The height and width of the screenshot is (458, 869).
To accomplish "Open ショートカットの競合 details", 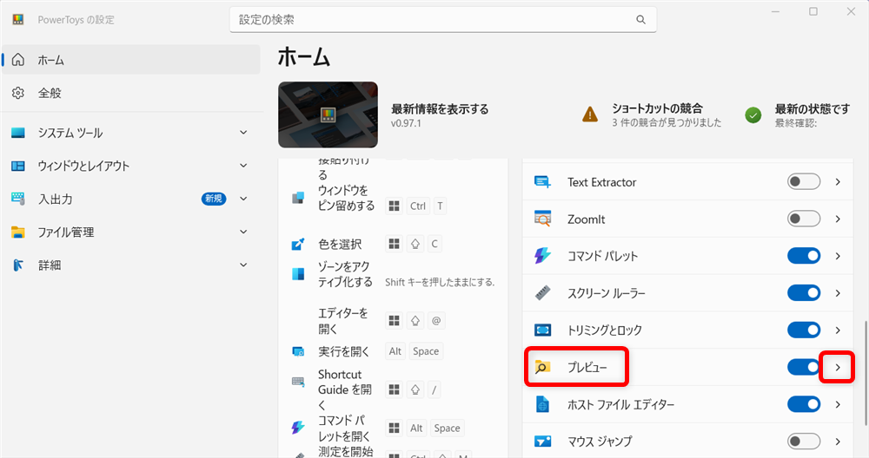I will pos(657,108).
